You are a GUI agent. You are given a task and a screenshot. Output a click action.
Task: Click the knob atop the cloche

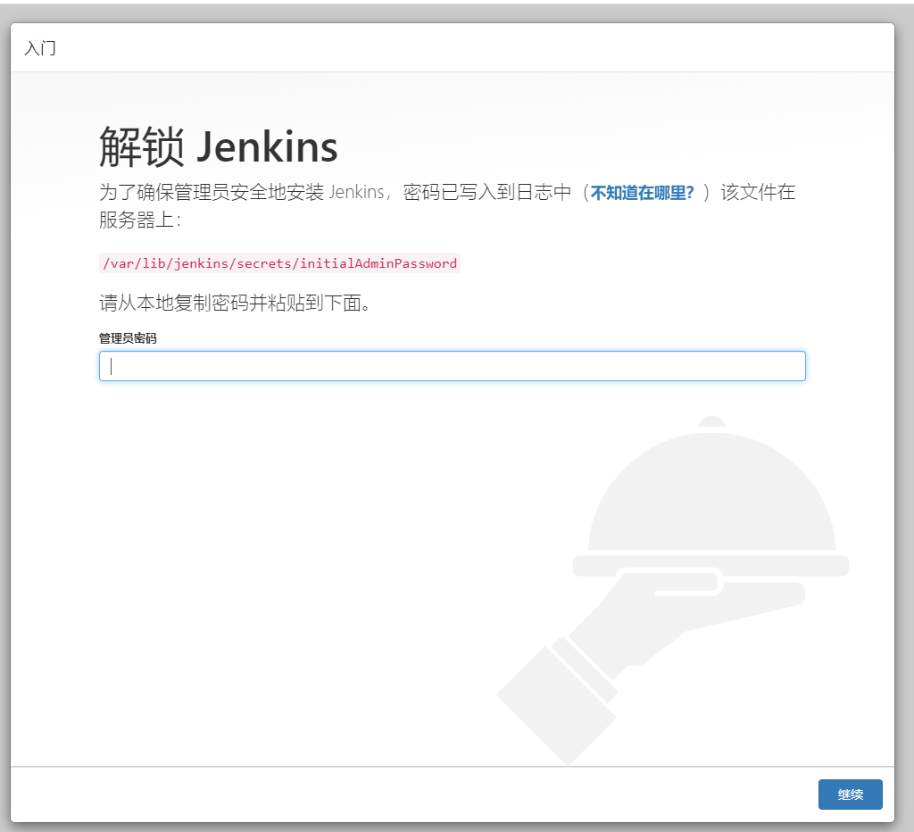(711, 421)
